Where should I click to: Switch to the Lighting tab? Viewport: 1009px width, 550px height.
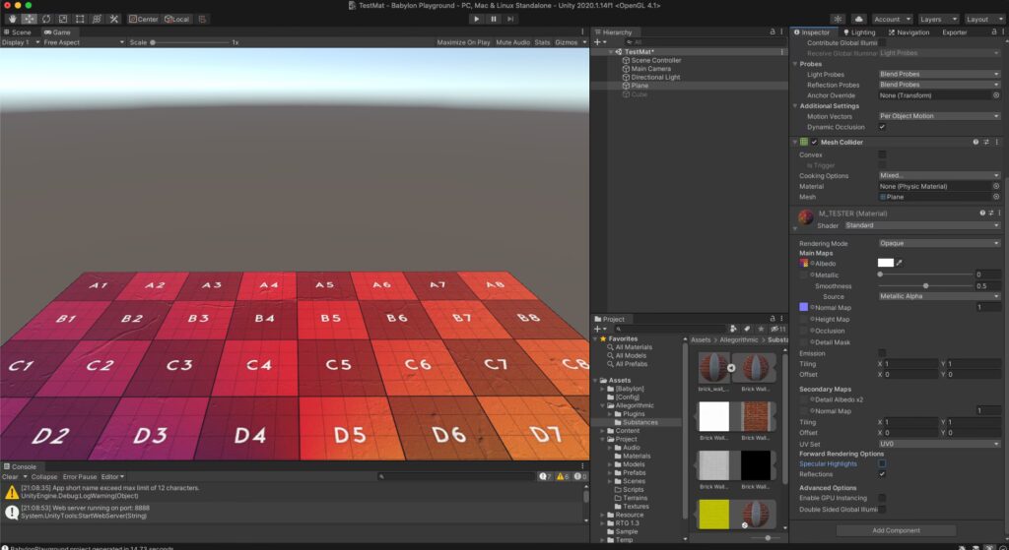click(x=859, y=32)
